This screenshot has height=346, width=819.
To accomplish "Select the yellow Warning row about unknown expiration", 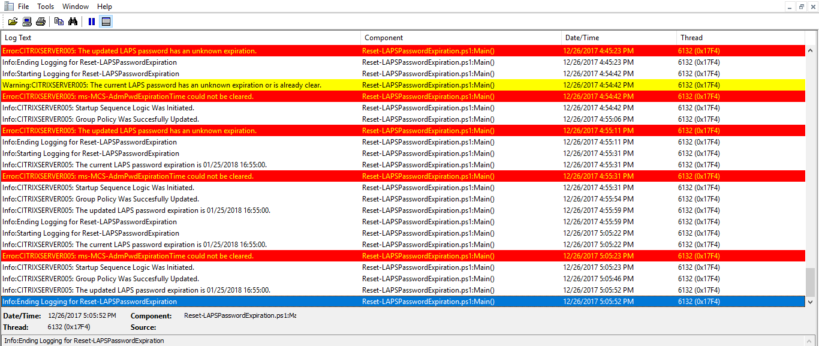I will point(403,85).
